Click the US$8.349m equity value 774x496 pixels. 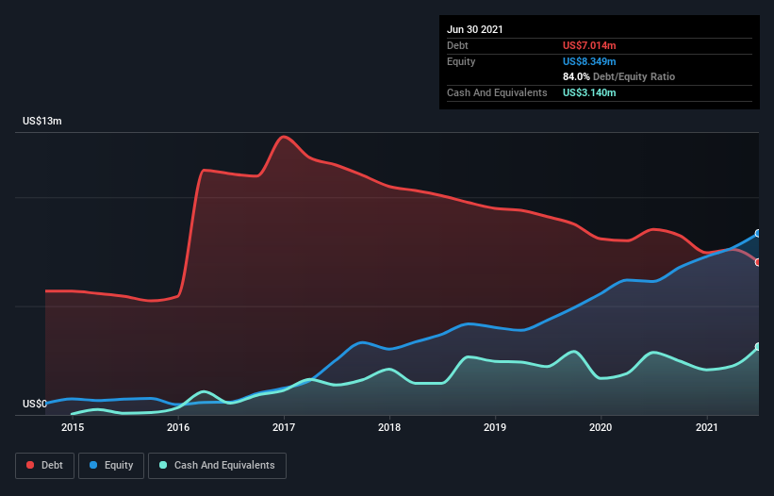pos(589,61)
